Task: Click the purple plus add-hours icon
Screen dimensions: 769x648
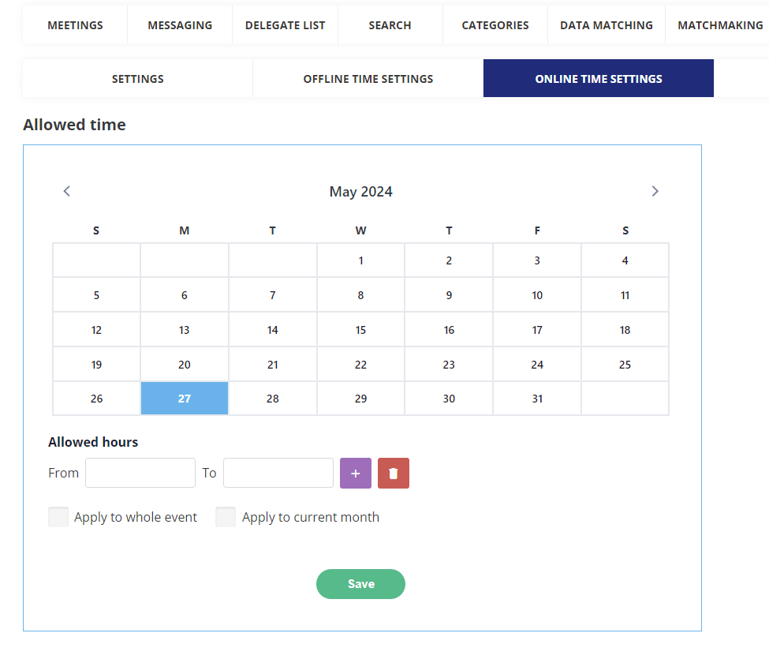Action: tap(355, 474)
